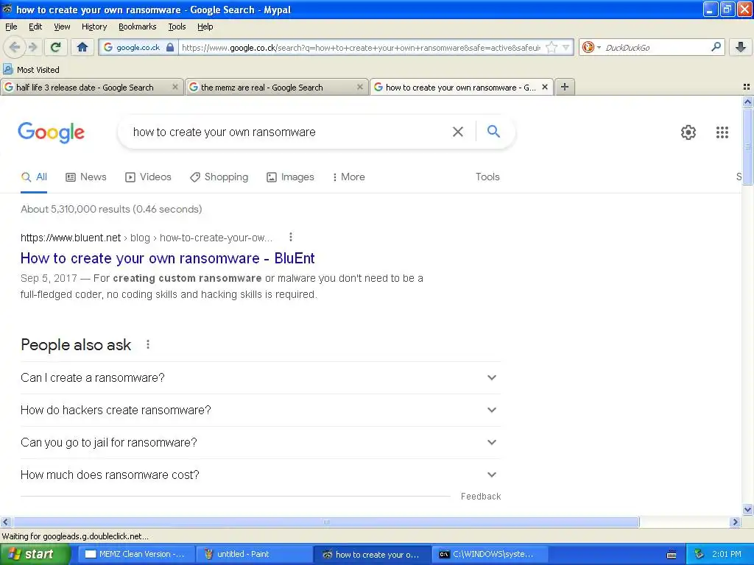The image size is (754, 565).
Task: Open the Edit menu
Action: coord(35,26)
